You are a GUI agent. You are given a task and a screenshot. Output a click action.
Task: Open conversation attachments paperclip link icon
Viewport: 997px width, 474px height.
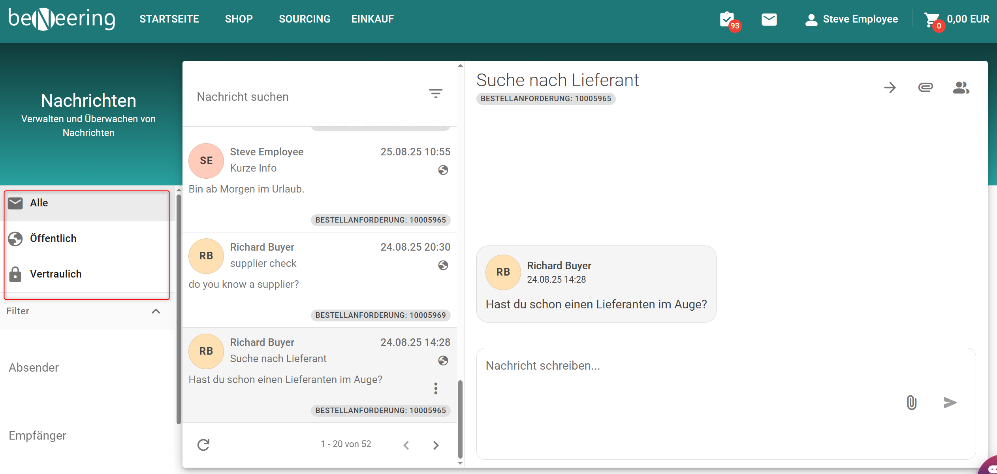click(925, 87)
